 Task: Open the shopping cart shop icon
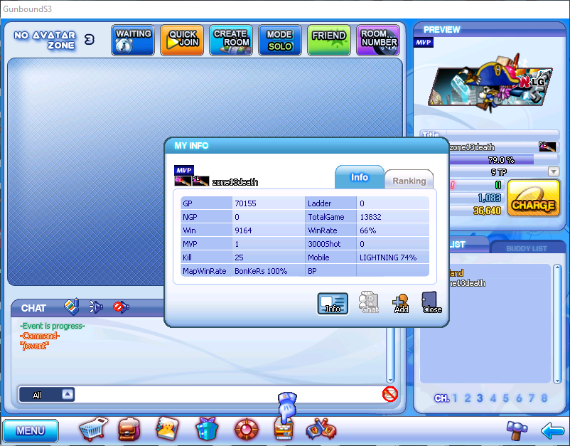click(x=93, y=429)
